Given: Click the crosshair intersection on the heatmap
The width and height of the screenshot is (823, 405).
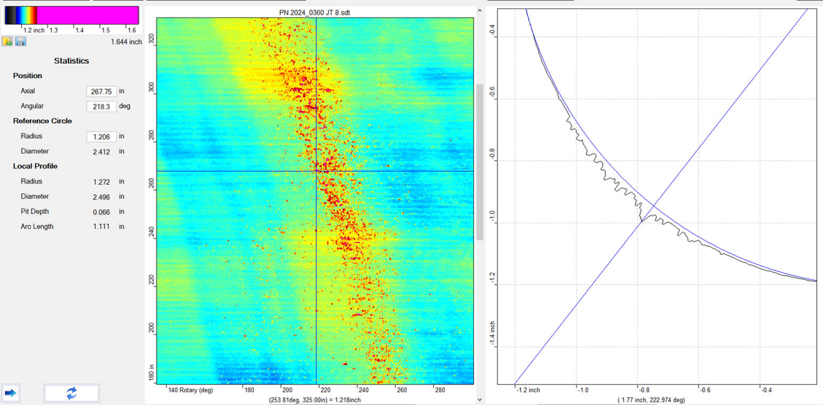Looking at the screenshot, I should tap(316, 171).
